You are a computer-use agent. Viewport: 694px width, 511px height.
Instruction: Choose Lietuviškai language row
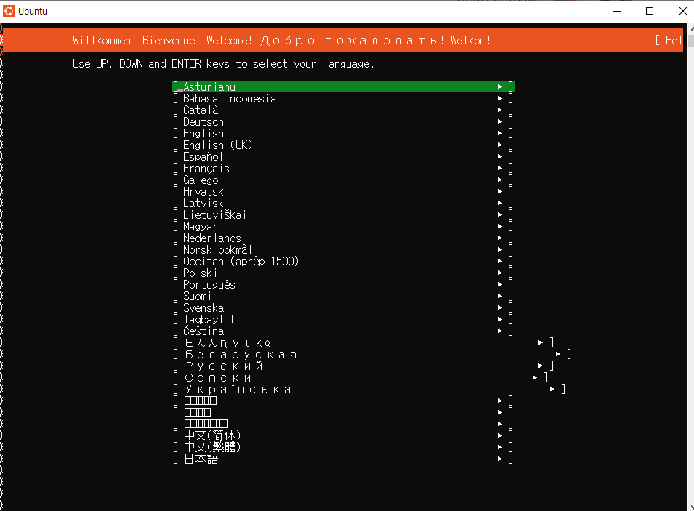click(343, 214)
